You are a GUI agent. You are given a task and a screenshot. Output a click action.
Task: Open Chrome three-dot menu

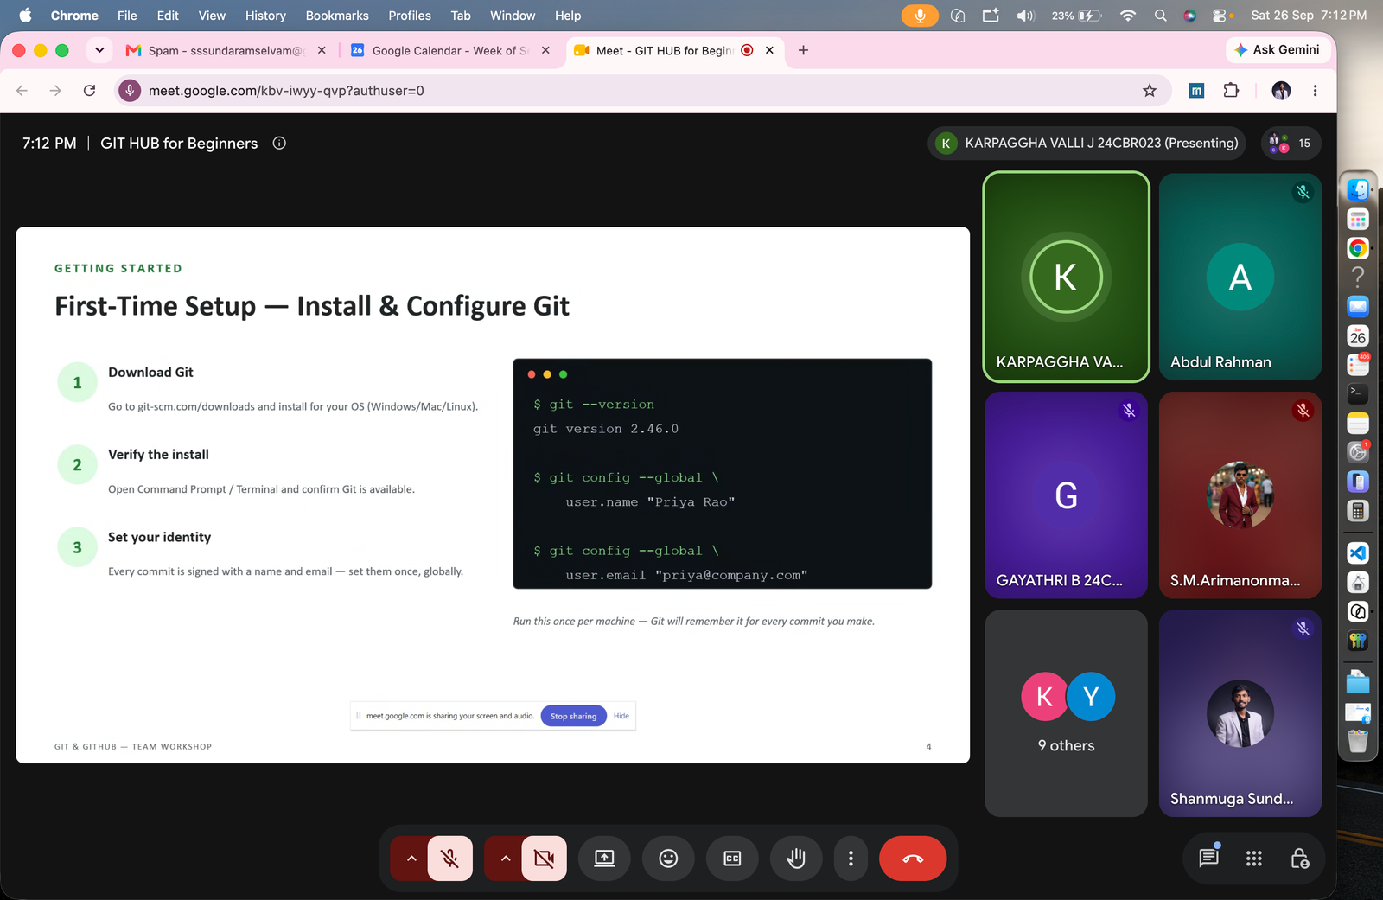coord(1315,91)
